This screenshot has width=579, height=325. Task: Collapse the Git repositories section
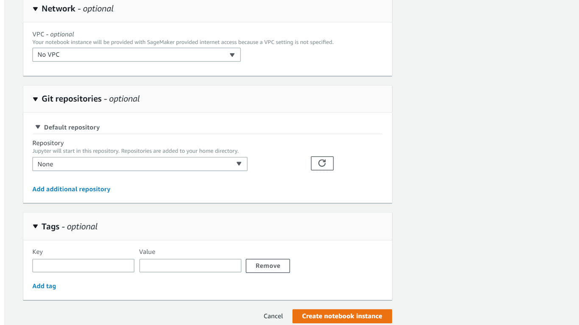[x=35, y=99]
